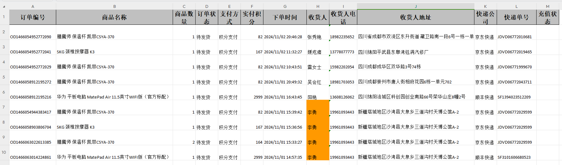
Task: Click orange 李勇 cell in row 10
Action: 318,153
